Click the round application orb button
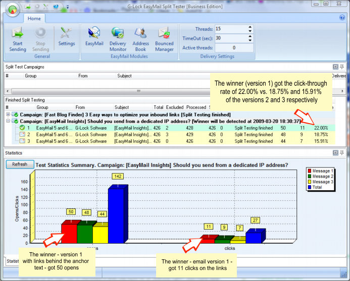Viewport: 350px width, 281px height. pos(13,10)
